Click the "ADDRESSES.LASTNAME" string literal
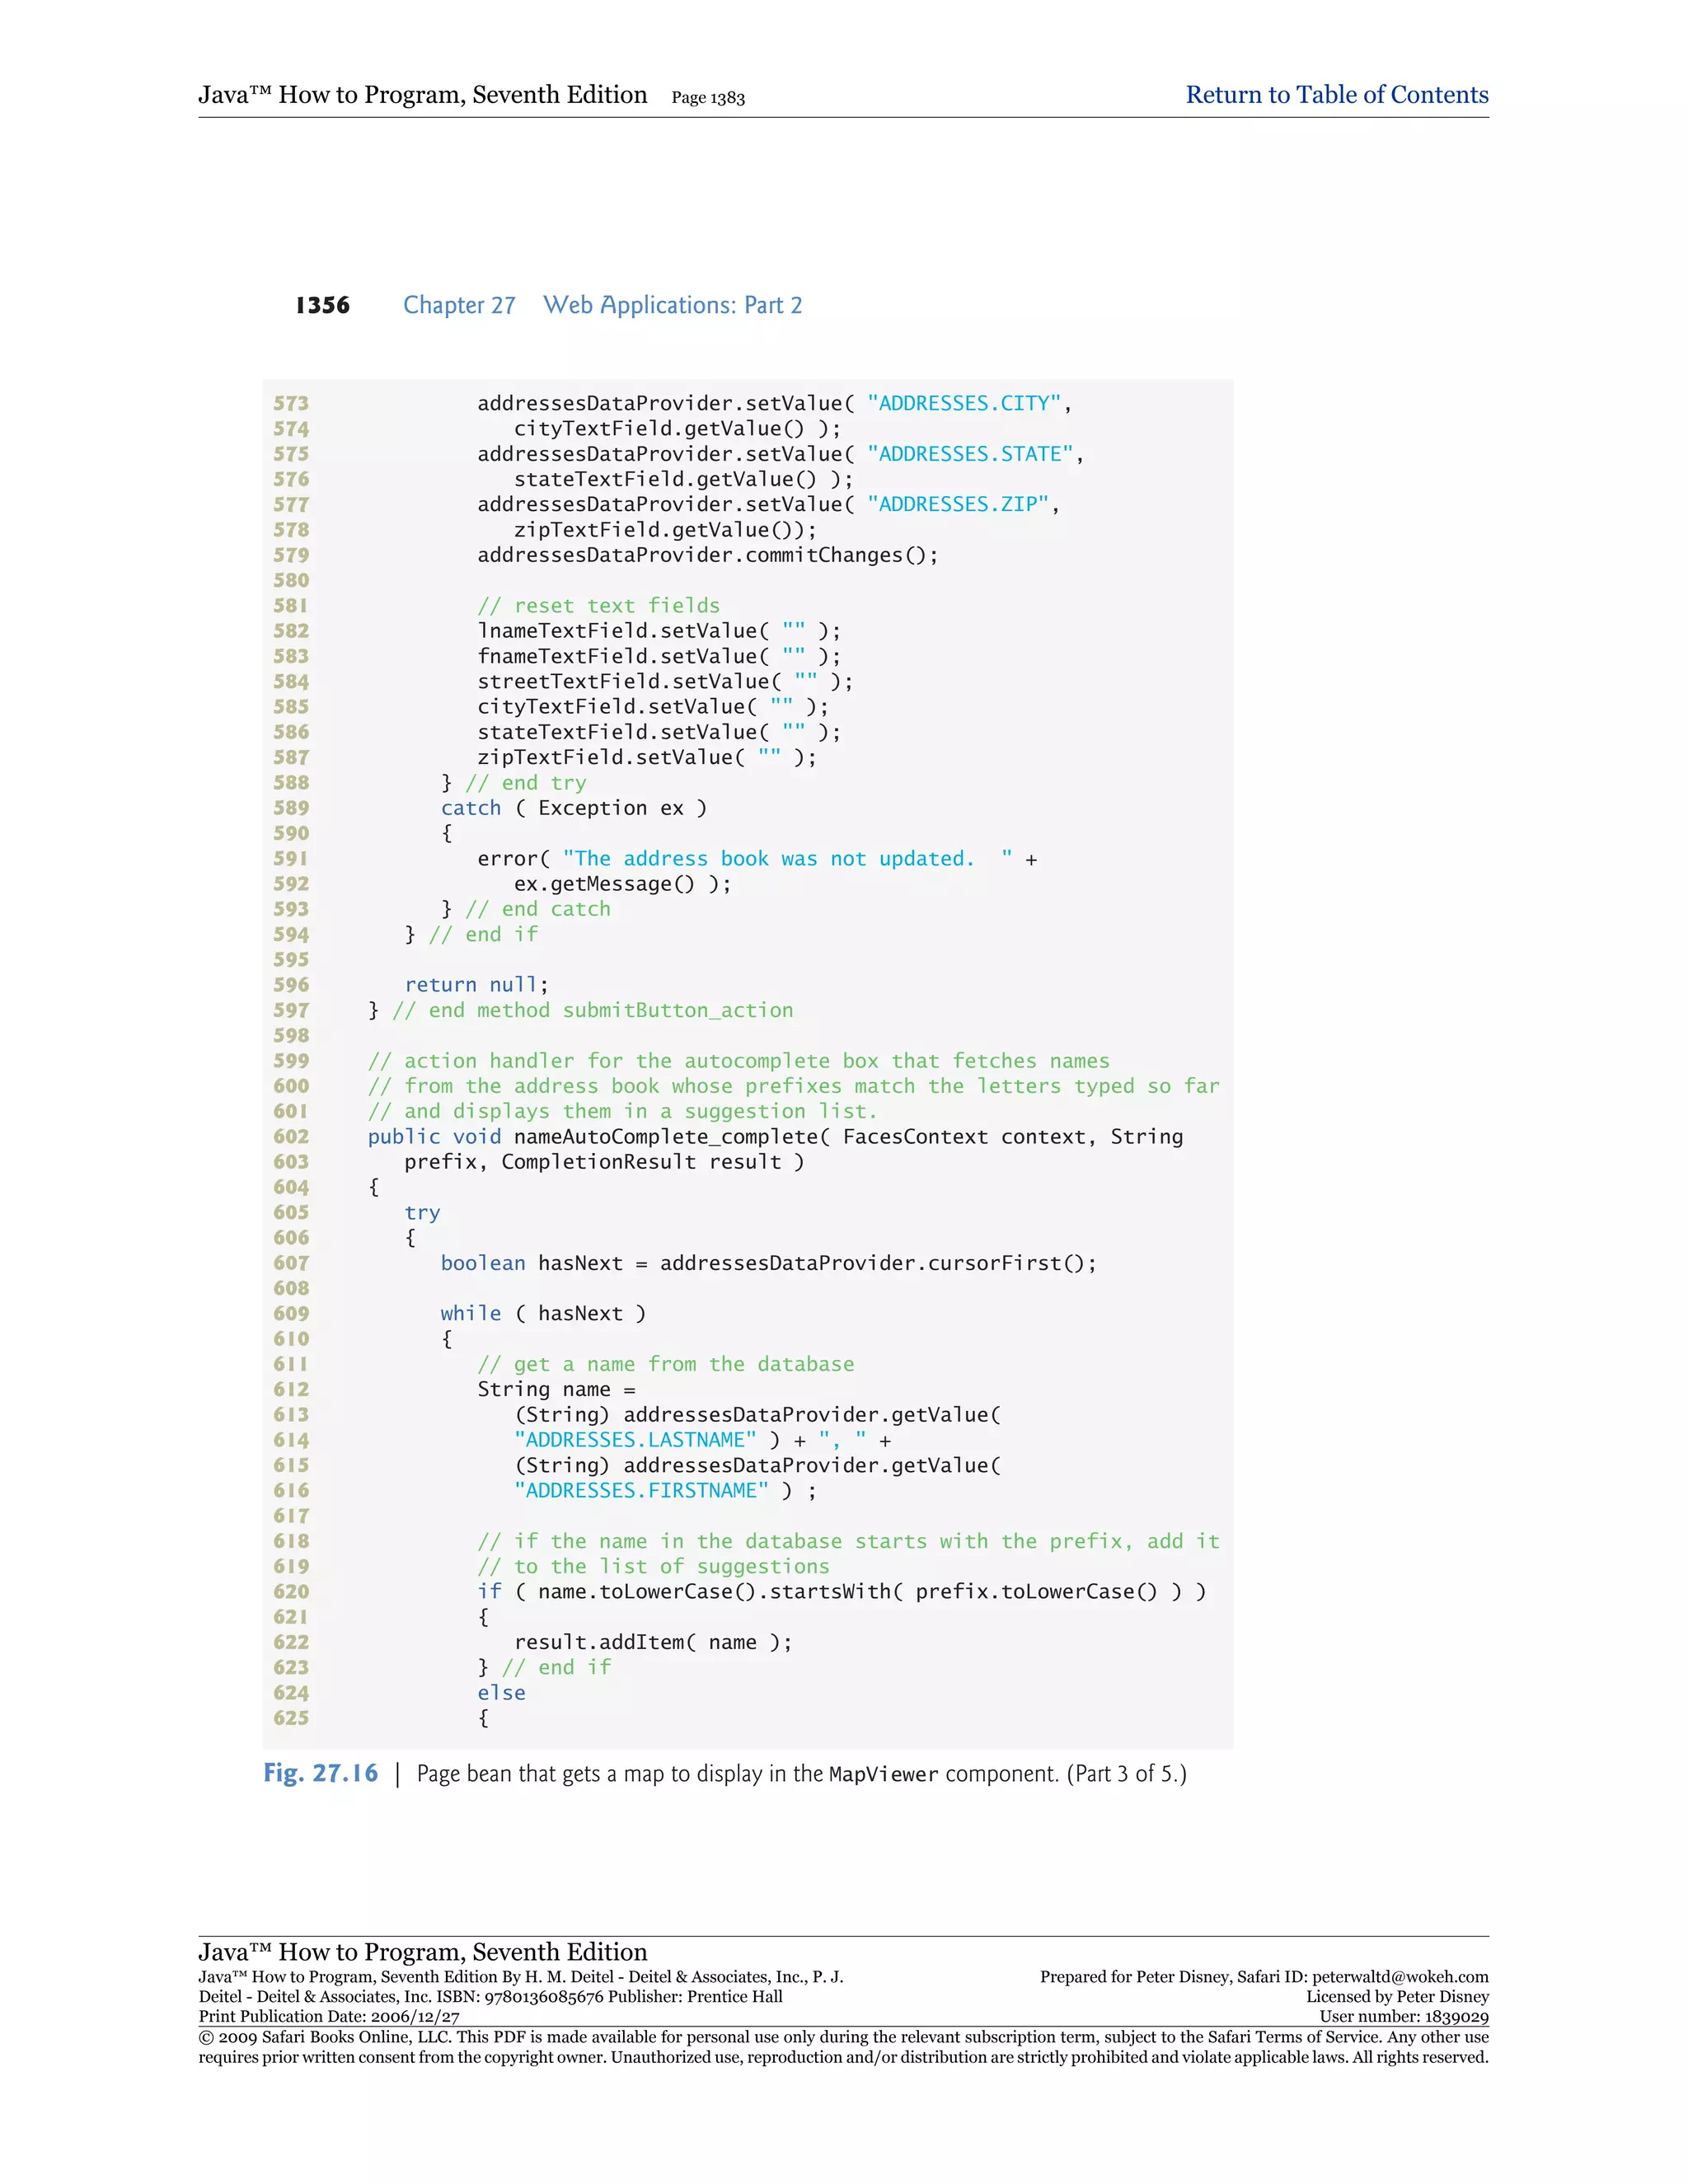Viewport: 1688px width, 2184px height. [635, 1440]
